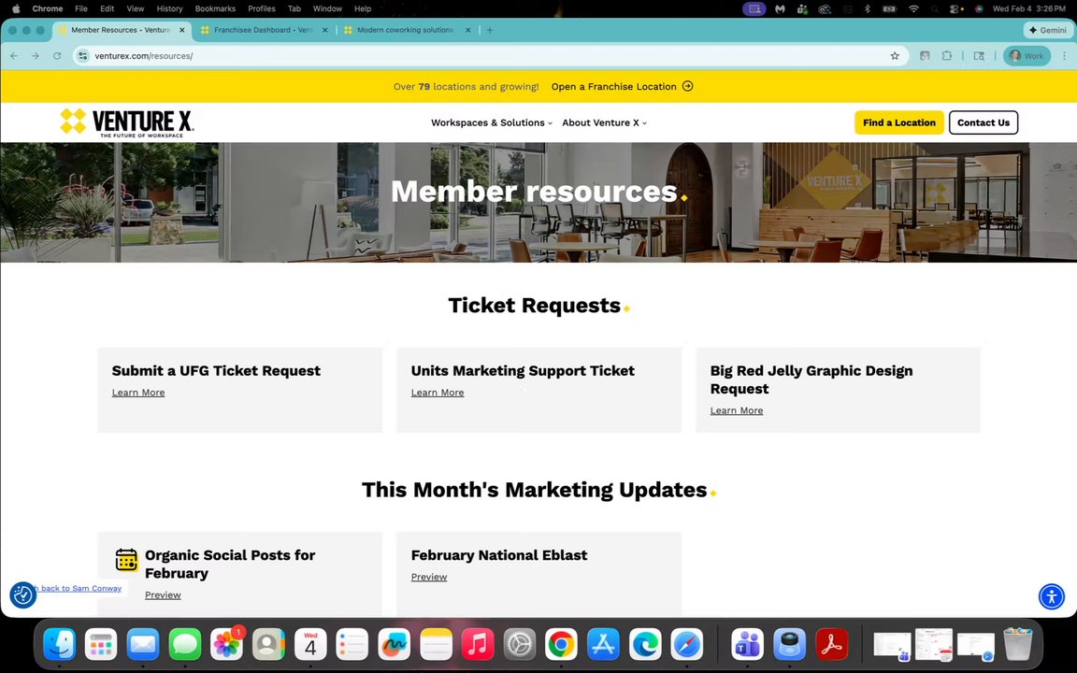This screenshot has width=1077, height=673.
Task: Expand the Workspaces & Solutions menu
Action: pos(491,122)
